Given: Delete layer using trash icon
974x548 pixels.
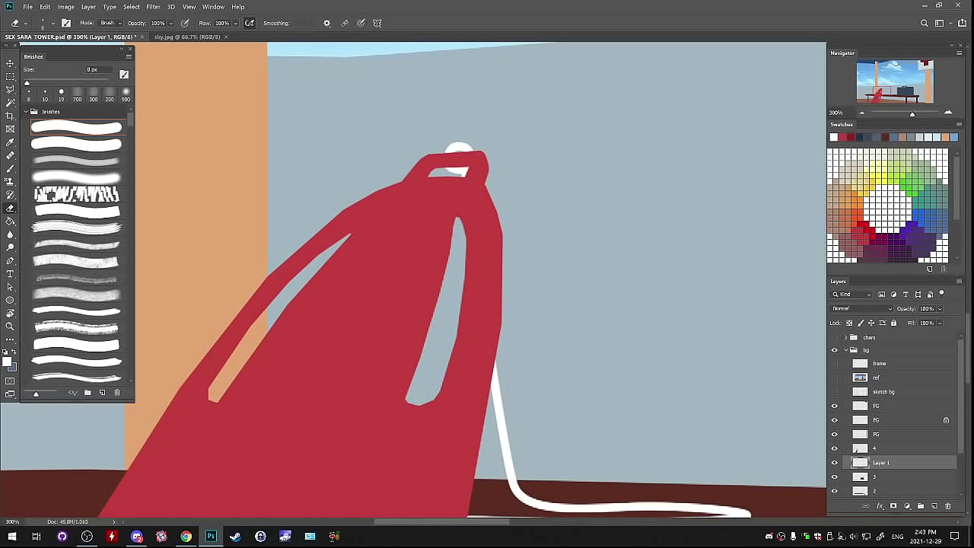Looking at the screenshot, I should tap(947, 506).
